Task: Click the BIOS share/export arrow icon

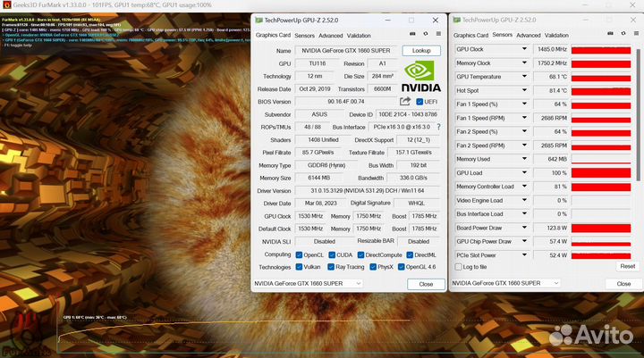Action: (x=405, y=101)
